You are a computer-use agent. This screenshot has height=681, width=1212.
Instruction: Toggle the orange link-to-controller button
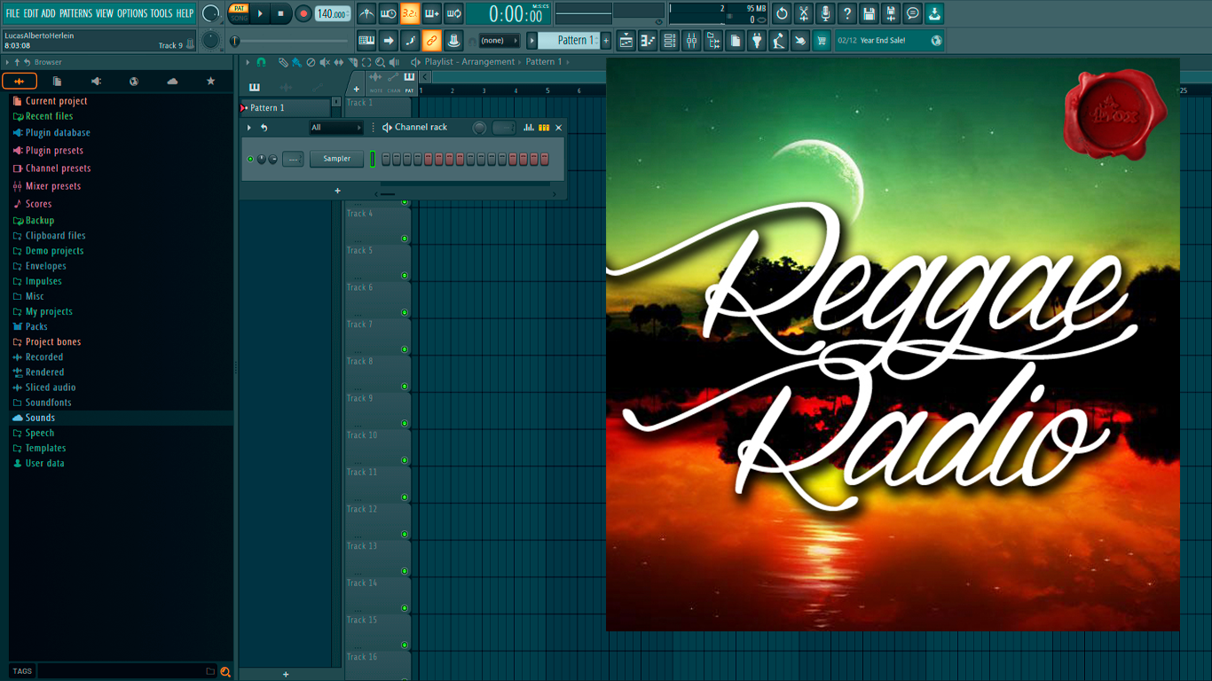coord(431,40)
